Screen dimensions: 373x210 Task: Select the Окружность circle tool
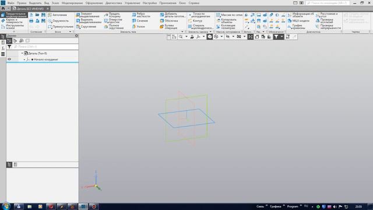click(58, 21)
